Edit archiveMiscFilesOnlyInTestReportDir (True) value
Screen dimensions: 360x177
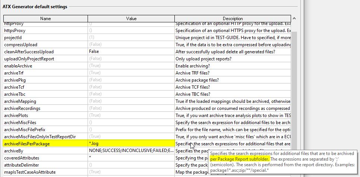131,137
